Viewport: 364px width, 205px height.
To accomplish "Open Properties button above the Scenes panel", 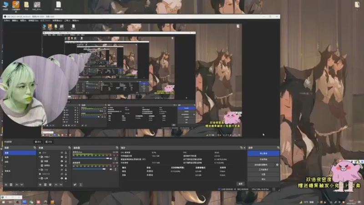I will [38, 142].
